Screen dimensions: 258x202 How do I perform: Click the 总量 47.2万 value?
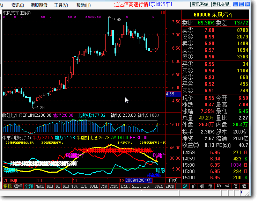point(206,118)
